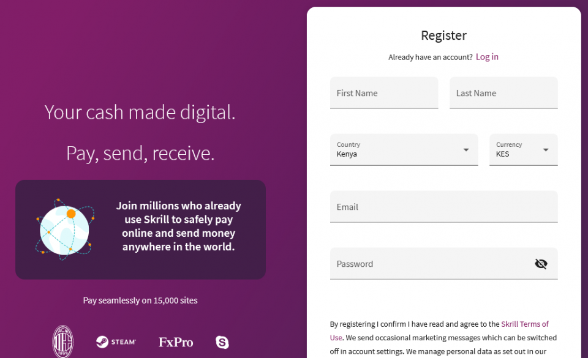
Task: Expand the Currency dropdown arrow
Action: coord(546,150)
